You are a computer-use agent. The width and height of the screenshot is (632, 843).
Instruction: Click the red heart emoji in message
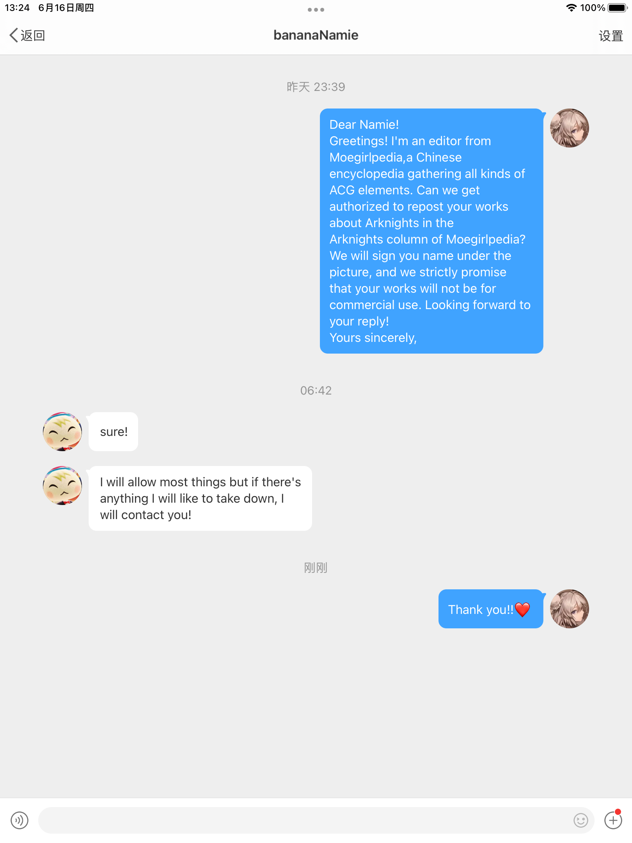click(522, 609)
